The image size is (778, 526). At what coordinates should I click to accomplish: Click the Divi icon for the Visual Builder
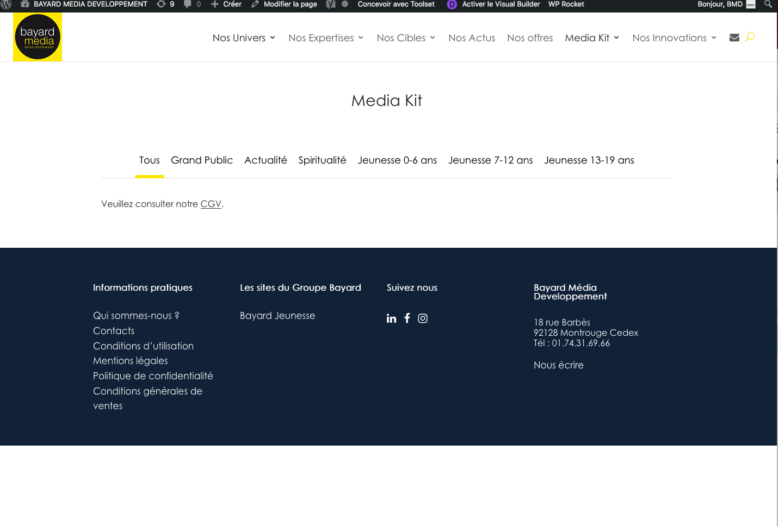coord(452,4)
